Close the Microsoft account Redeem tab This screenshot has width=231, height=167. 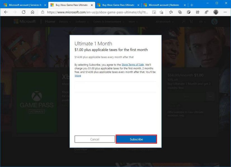point(185,5)
